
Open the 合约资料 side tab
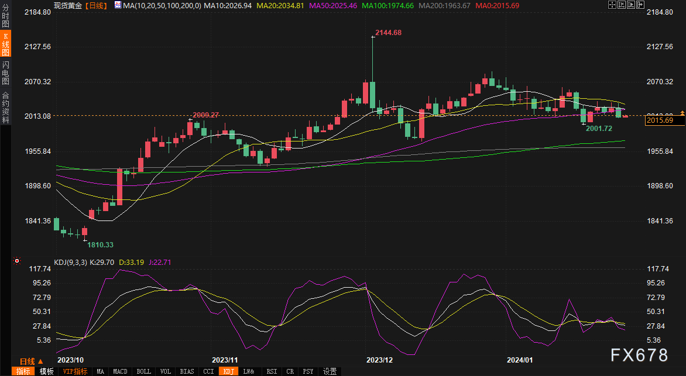coord(5,107)
